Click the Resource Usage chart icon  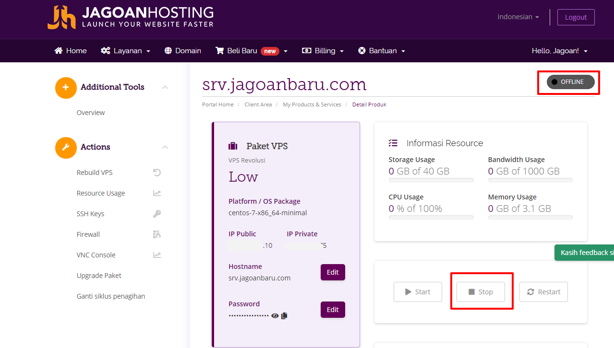coord(157,193)
